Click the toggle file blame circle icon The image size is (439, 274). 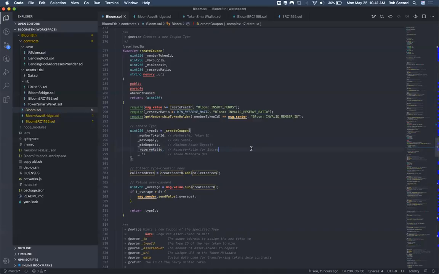click(x=399, y=16)
